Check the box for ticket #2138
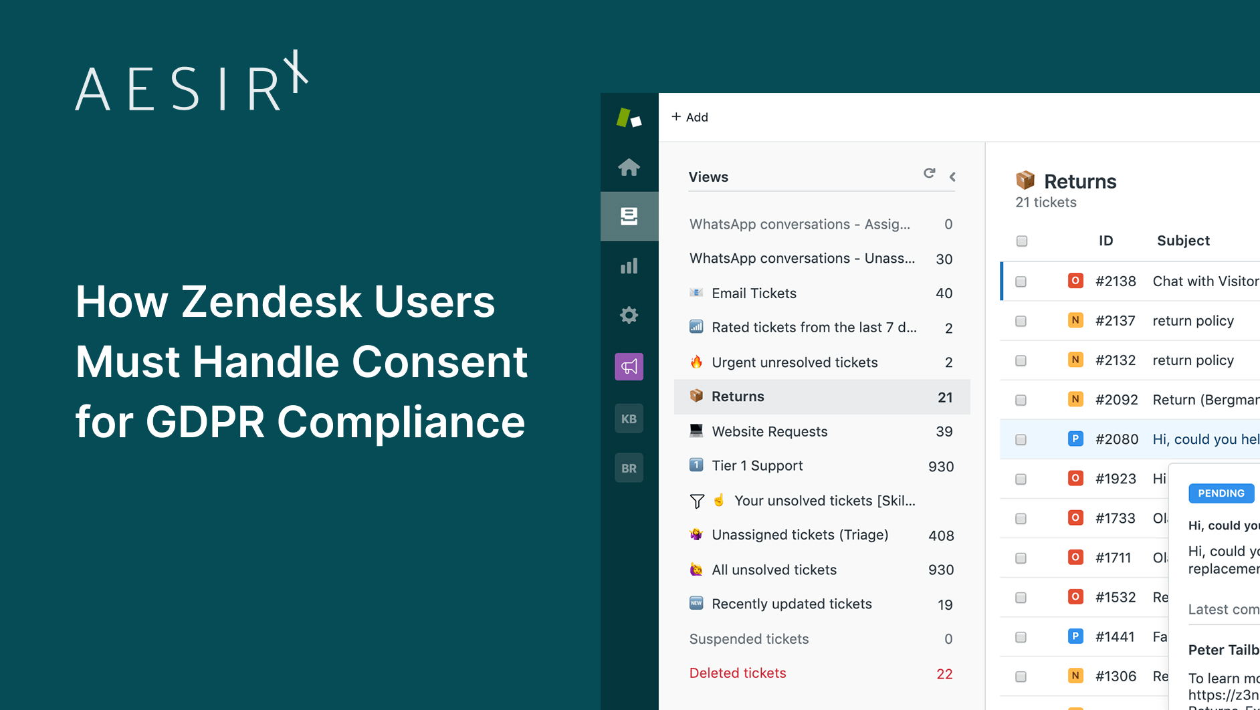This screenshot has width=1260, height=710. click(1021, 282)
